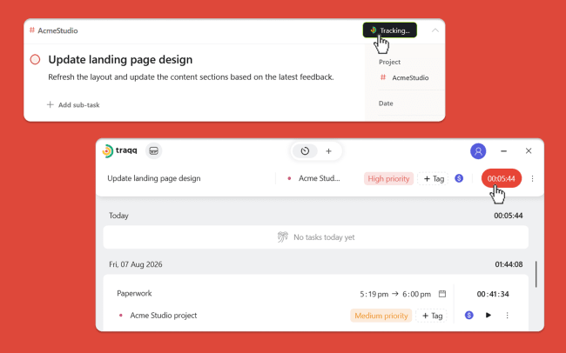
Task: Click the Today section heading
Action: (118, 216)
